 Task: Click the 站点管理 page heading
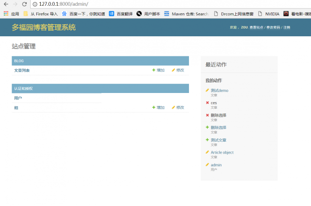tap(23, 46)
